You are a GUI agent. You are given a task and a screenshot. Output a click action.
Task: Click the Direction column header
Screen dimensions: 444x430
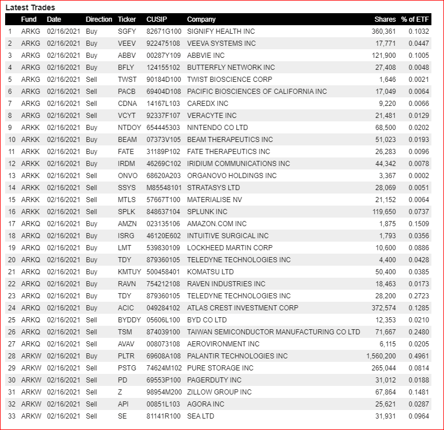click(x=99, y=19)
